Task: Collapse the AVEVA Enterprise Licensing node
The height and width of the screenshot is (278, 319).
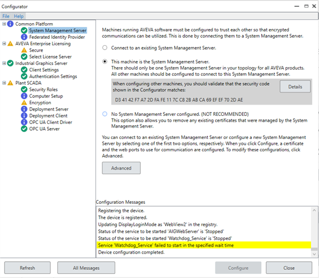Action: click(x=4, y=43)
